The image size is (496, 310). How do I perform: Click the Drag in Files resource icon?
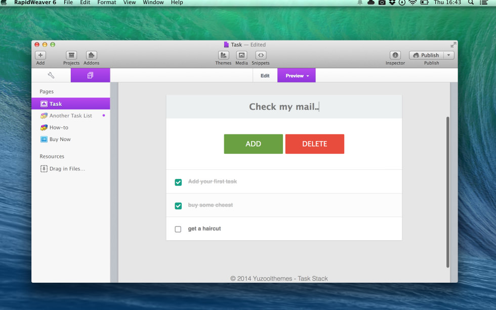coord(44,168)
